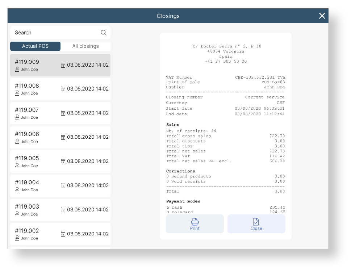Image resolution: width=351 pixels, height=272 pixels.
Task: Click calendar icon of closing #119.008
Action: pyautogui.click(x=63, y=89)
